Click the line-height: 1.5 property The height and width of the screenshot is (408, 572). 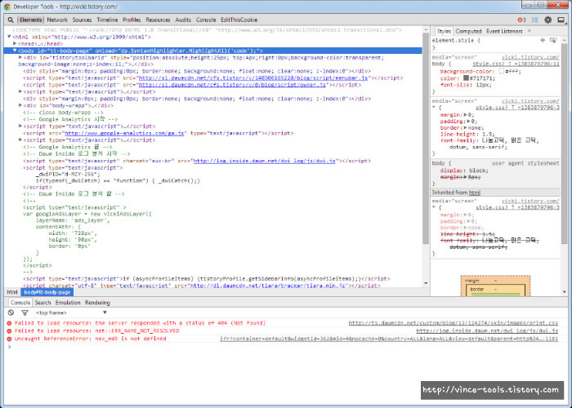[467, 135]
